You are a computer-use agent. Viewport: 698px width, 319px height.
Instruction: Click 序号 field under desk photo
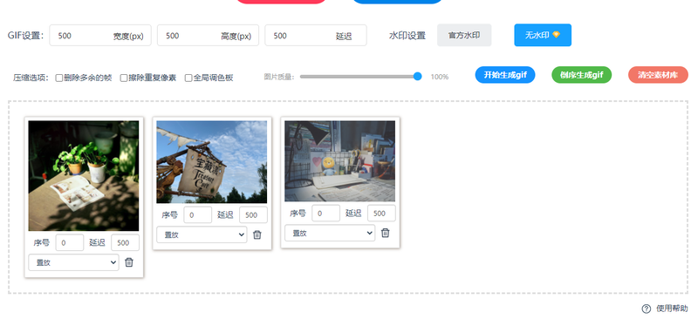(325, 214)
